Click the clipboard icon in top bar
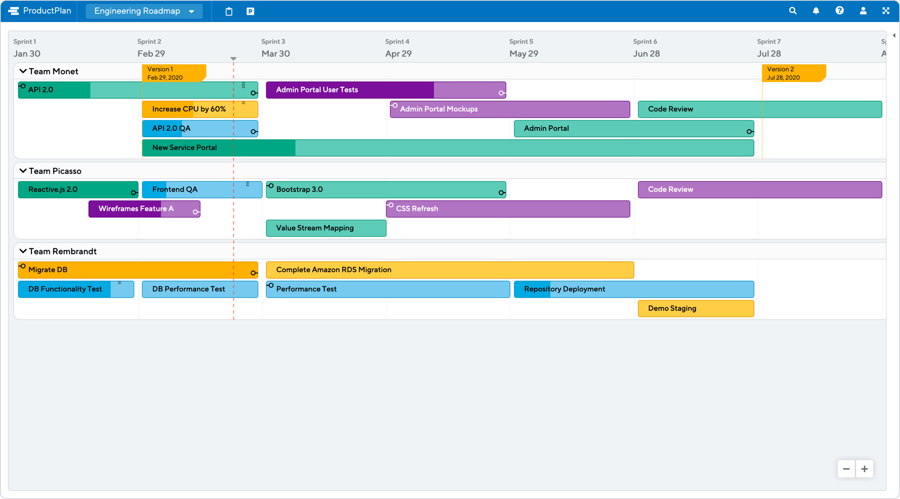This screenshot has width=900, height=499. (x=229, y=11)
